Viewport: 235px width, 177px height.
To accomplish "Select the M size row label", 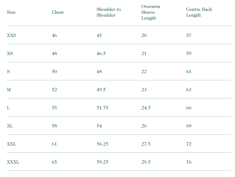I will click(9, 90).
